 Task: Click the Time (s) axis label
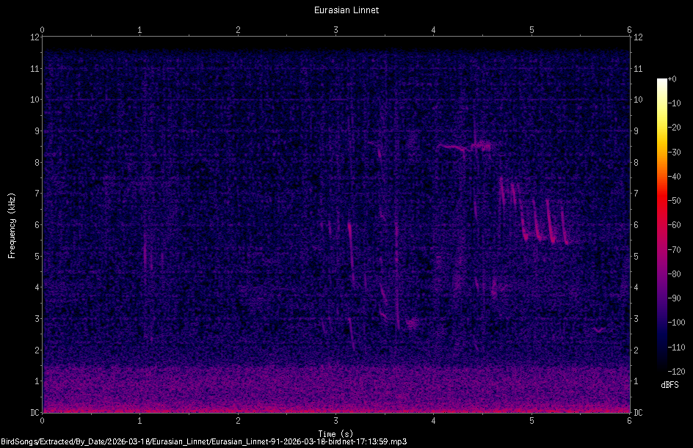pyautogui.click(x=335, y=433)
